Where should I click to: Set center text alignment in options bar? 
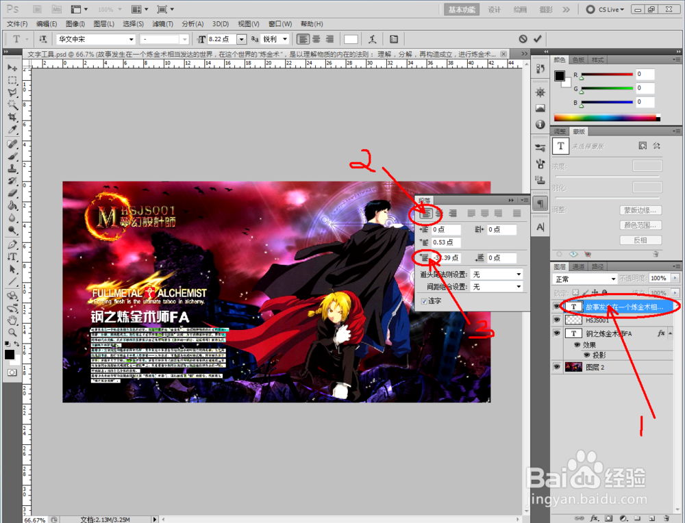[316, 39]
